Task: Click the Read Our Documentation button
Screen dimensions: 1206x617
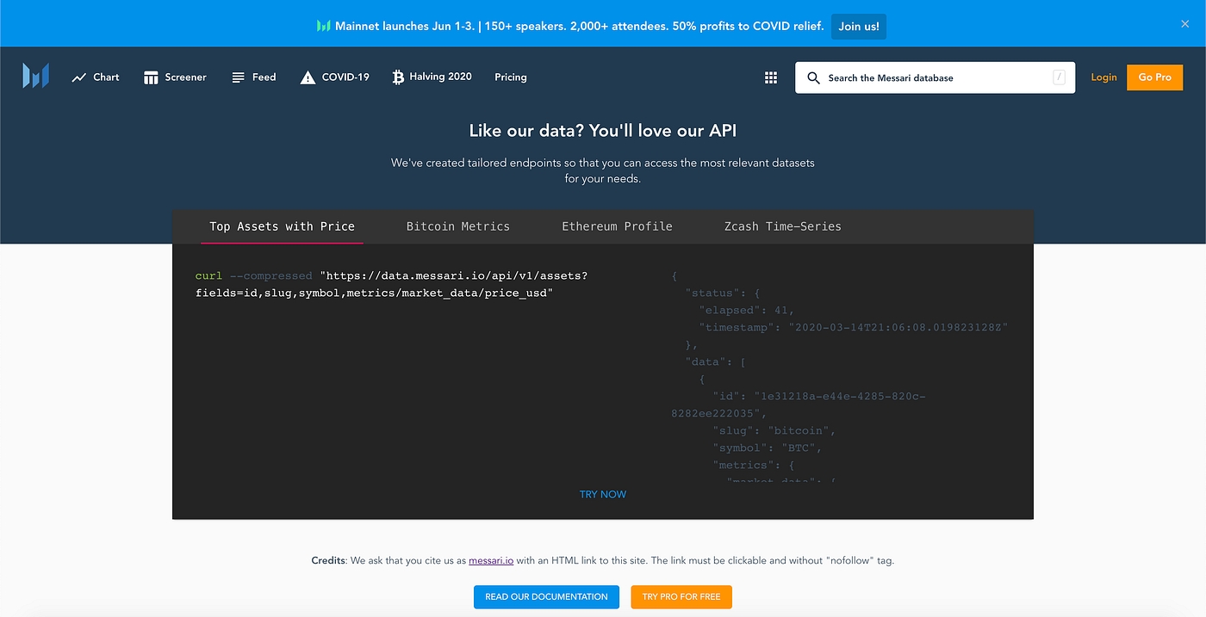Action: 546,596
